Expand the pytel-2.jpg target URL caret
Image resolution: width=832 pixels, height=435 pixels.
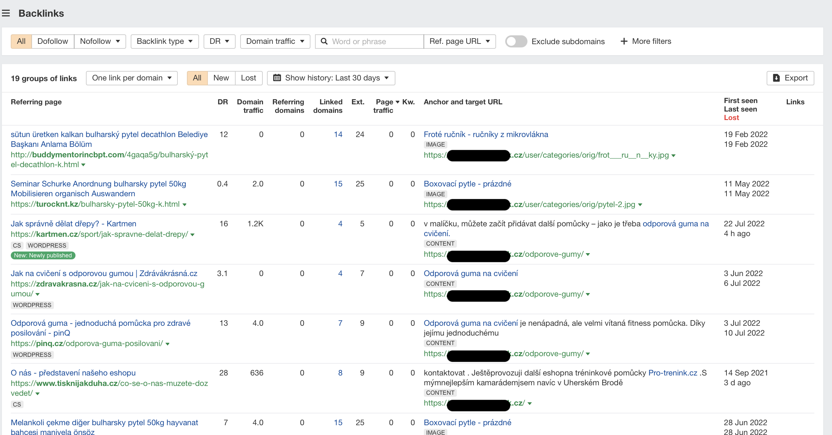640,205
